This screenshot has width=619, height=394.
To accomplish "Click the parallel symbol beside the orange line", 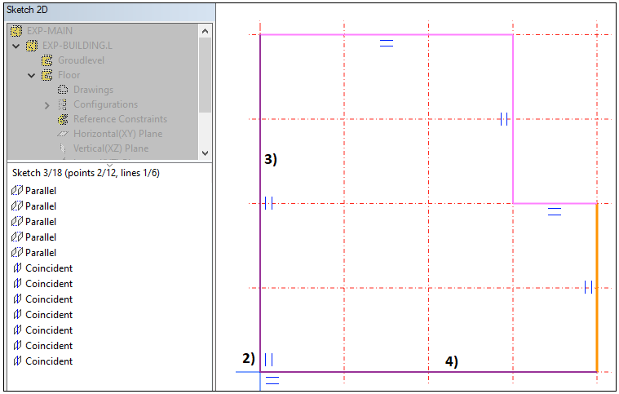I will [x=588, y=286].
